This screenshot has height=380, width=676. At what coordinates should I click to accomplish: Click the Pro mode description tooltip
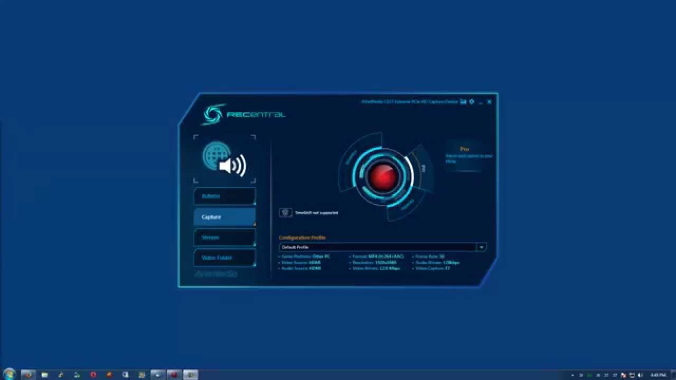point(469,156)
